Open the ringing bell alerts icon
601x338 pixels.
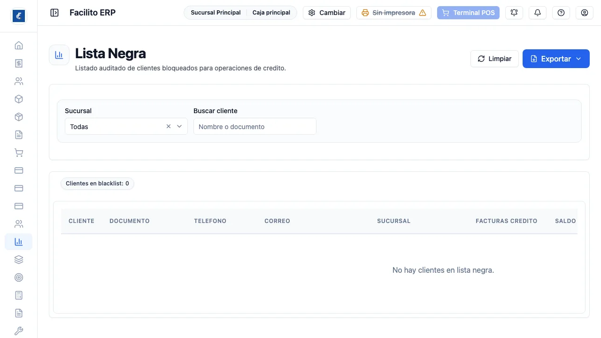[514, 13]
